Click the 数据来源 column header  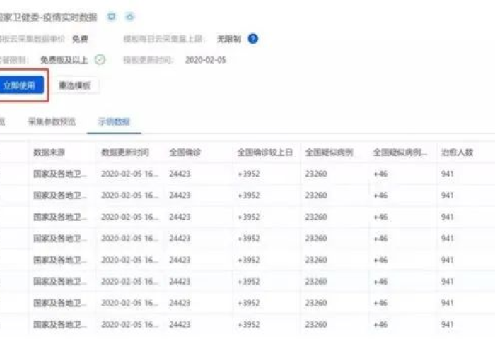tap(49, 152)
